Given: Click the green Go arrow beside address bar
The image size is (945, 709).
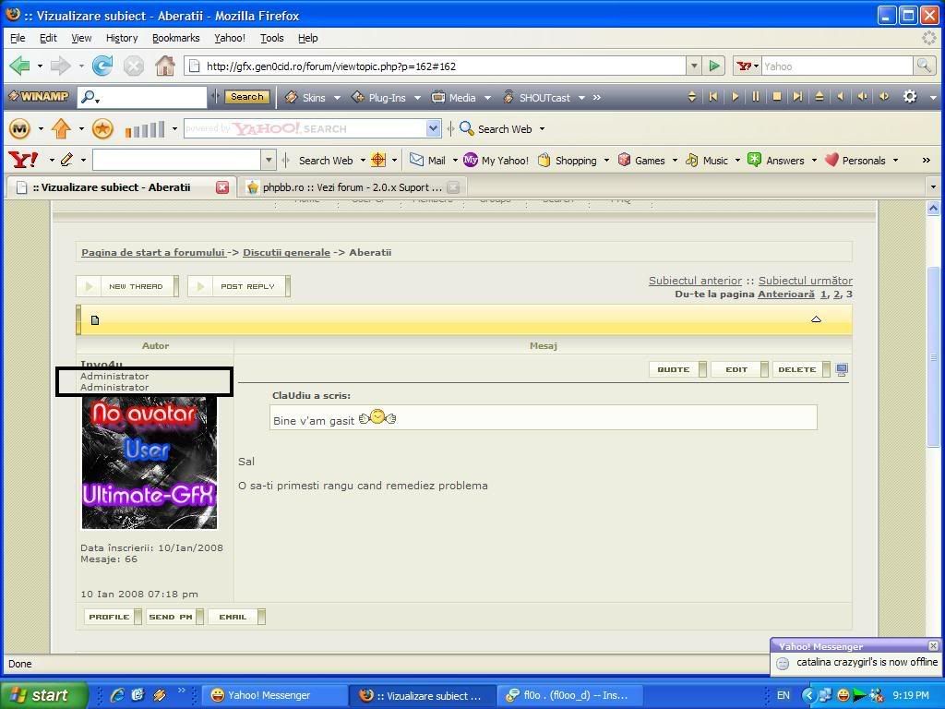Looking at the screenshot, I should pos(714,66).
